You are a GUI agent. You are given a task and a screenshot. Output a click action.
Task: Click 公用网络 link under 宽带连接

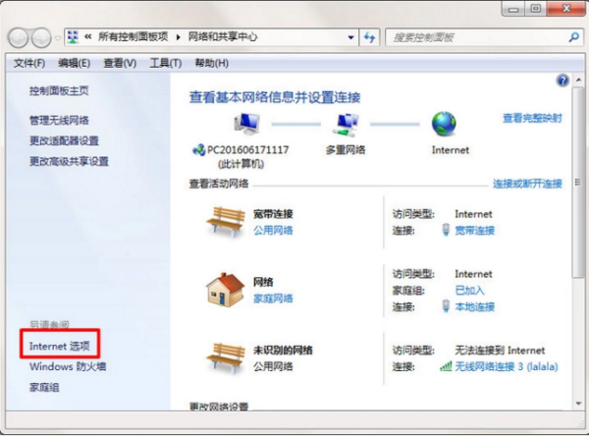[x=273, y=230]
